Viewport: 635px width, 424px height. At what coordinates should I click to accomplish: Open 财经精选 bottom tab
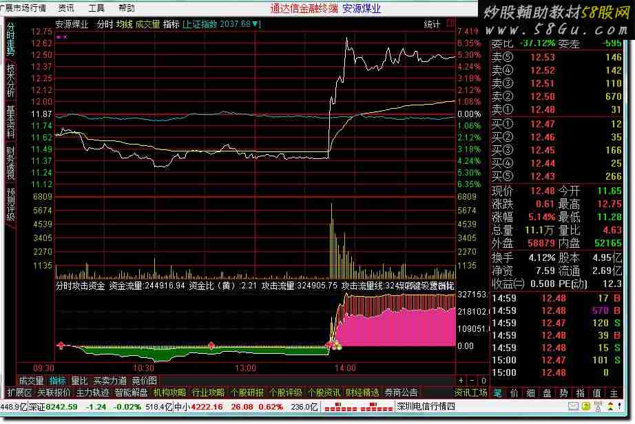[x=362, y=392]
